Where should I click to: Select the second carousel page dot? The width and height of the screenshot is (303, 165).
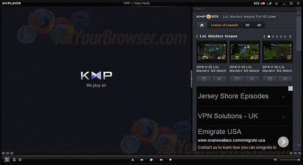(273, 36)
